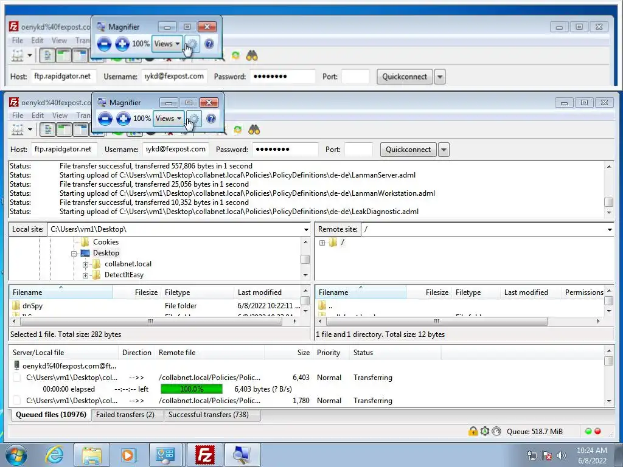Click the volume speaker tray icon

click(562, 455)
